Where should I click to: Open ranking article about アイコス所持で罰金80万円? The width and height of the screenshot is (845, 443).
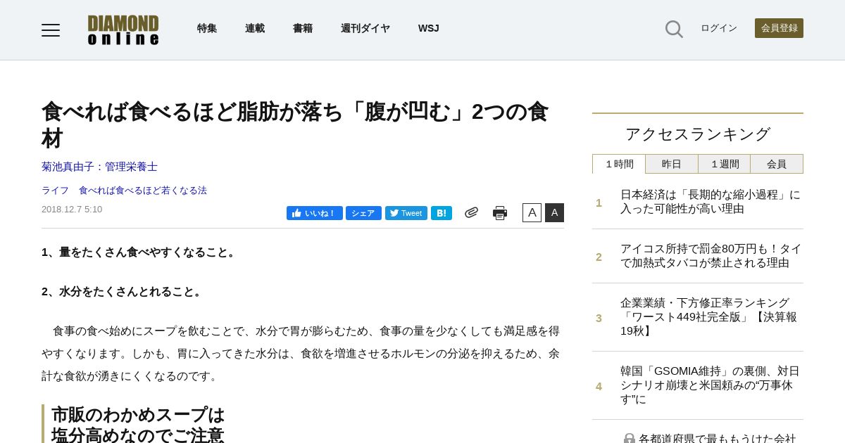point(711,256)
